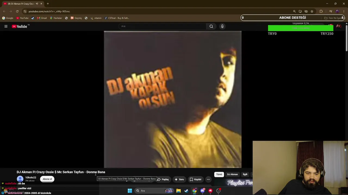Select the DJ Akman filter chip
Screen dimensions: 348x195
pyautogui.click(x=232, y=174)
